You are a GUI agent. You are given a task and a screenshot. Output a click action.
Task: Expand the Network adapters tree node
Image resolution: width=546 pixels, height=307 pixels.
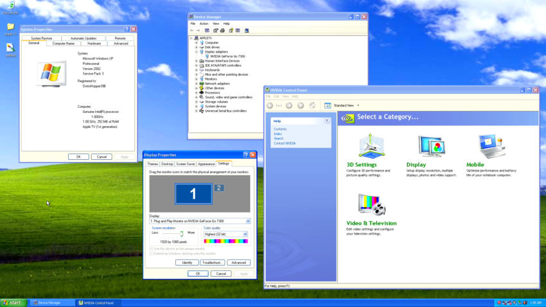(x=197, y=84)
